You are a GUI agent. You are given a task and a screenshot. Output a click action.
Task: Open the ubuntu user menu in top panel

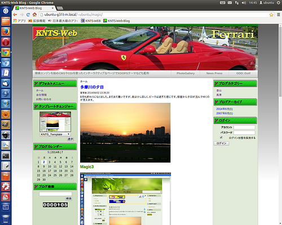[267, 3]
